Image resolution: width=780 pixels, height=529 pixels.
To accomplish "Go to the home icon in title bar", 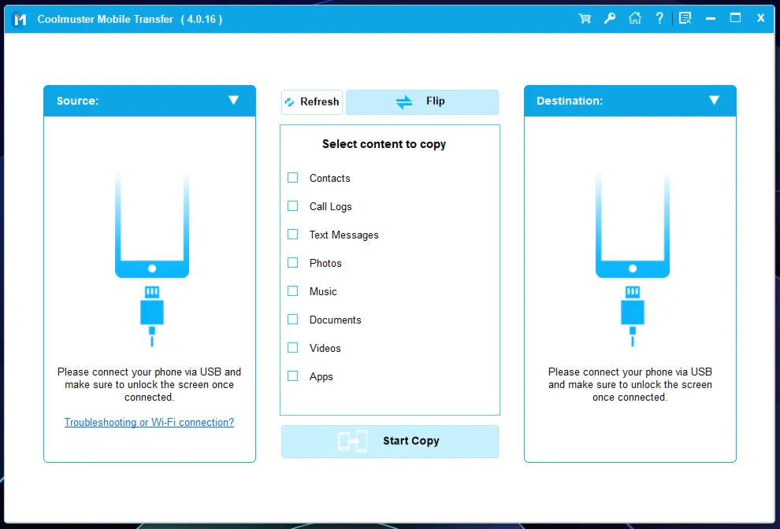I will click(635, 19).
